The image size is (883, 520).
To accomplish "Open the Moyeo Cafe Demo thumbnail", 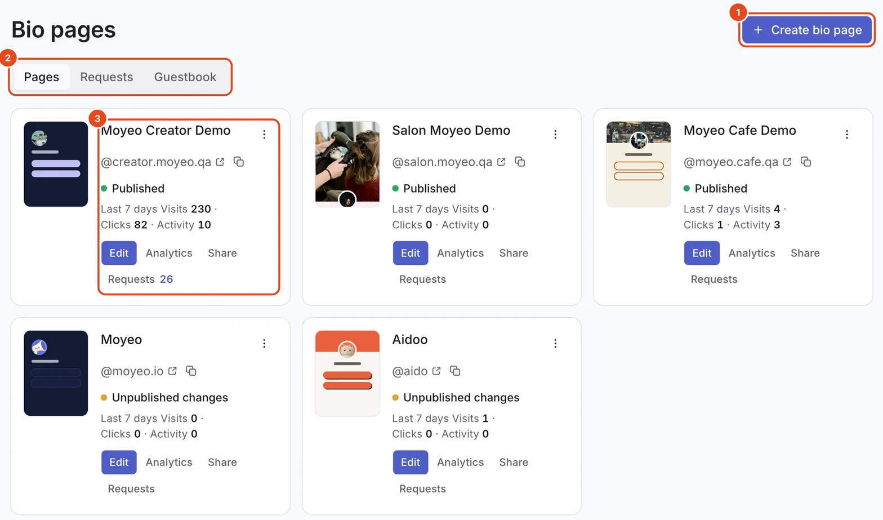I will 639,164.
